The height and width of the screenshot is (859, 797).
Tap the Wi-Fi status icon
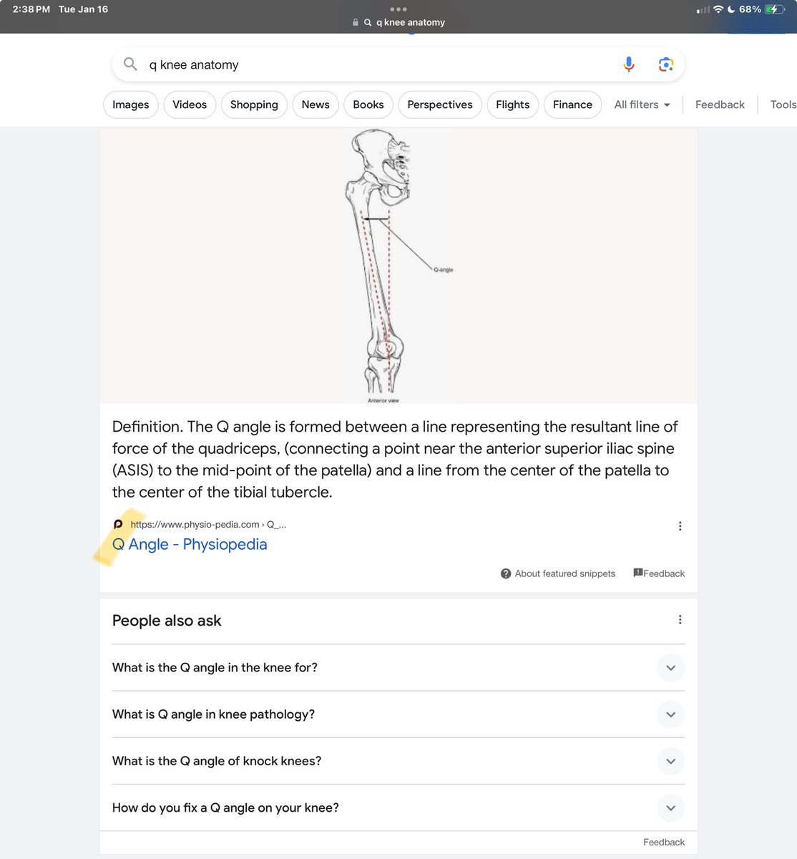[718, 9]
